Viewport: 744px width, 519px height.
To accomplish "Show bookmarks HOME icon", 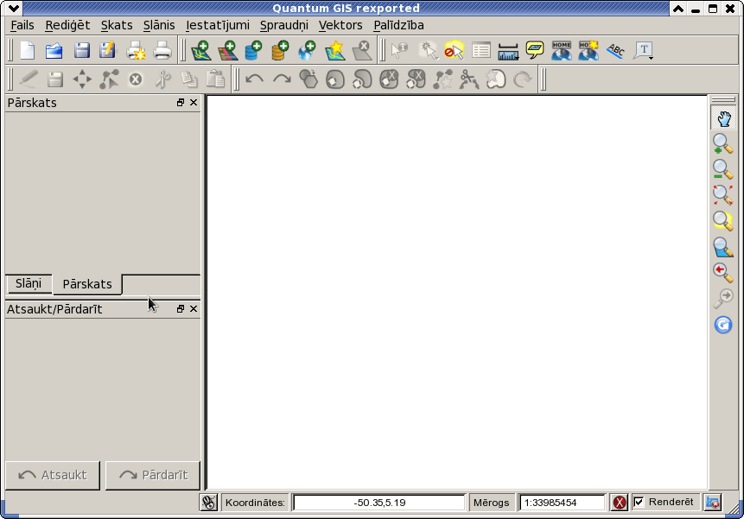I will tap(562, 50).
